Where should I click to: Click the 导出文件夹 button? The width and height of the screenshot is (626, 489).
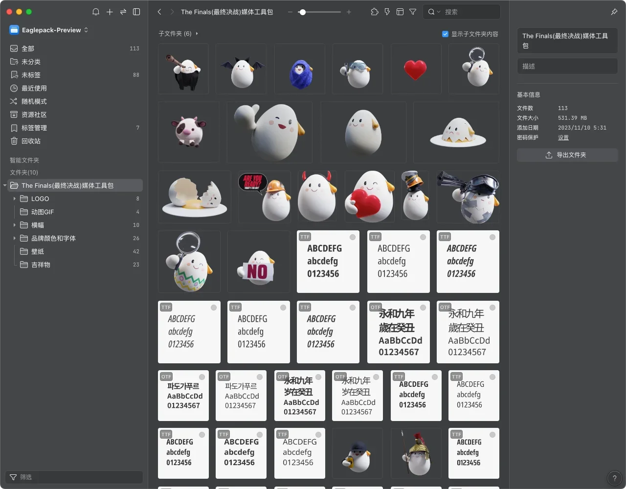tap(567, 155)
